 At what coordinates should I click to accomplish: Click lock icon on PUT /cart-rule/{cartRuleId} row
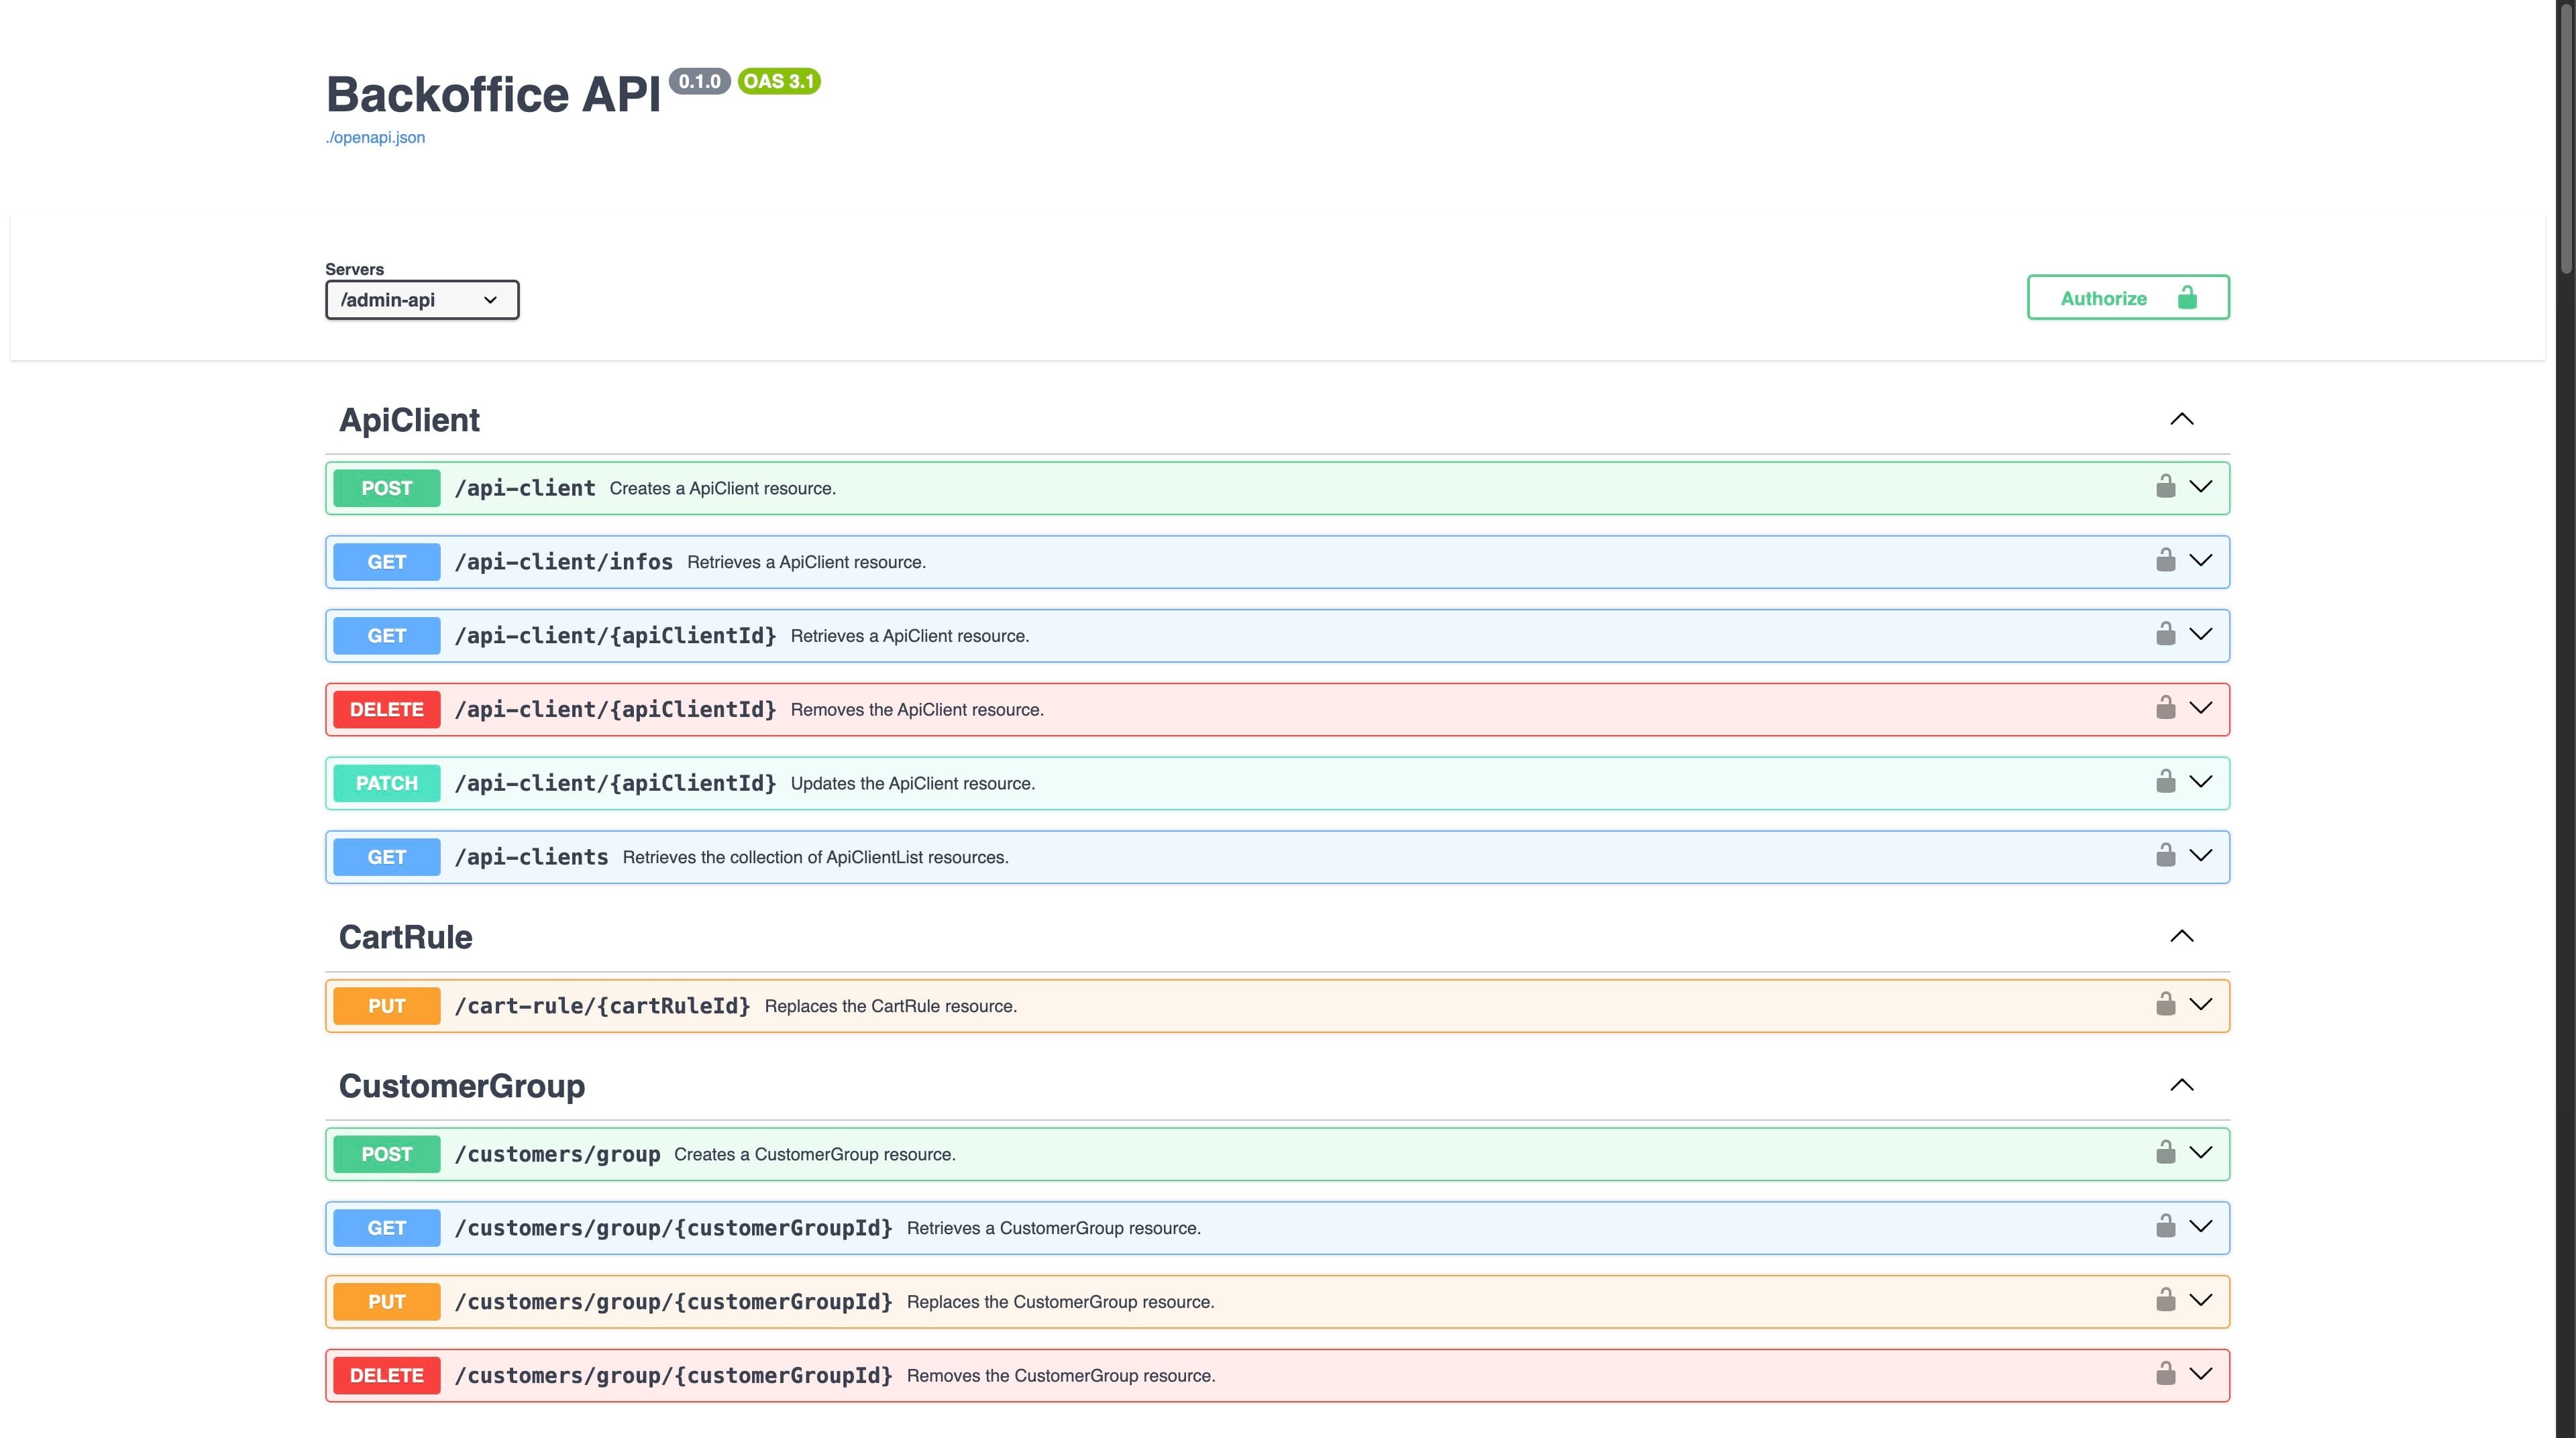[x=2165, y=1005]
